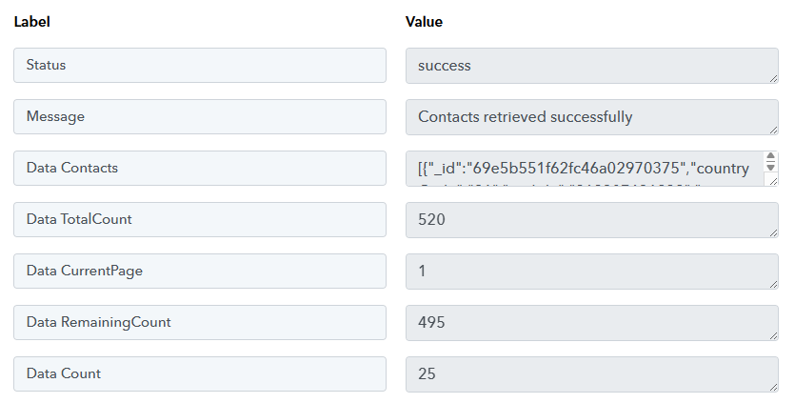Viewport: 795px width, 403px height.
Task: Click resize grip on the CurrentPage value 1
Action: pyautogui.click(x=773, y=284)
